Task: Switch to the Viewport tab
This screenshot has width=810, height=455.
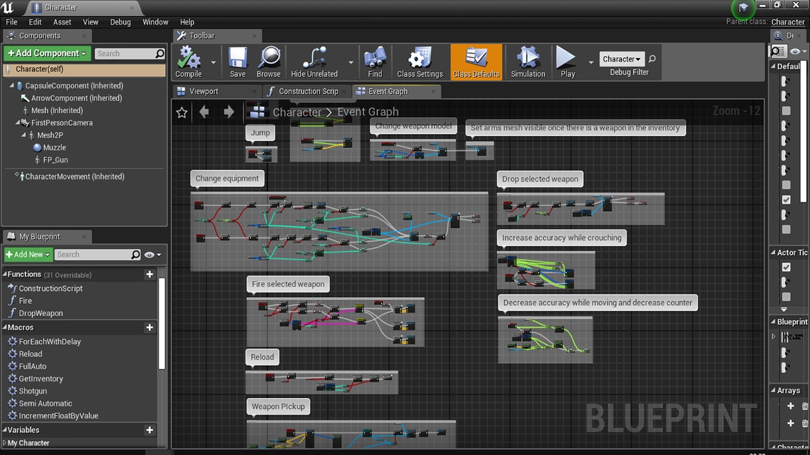Action: point(204,91)
